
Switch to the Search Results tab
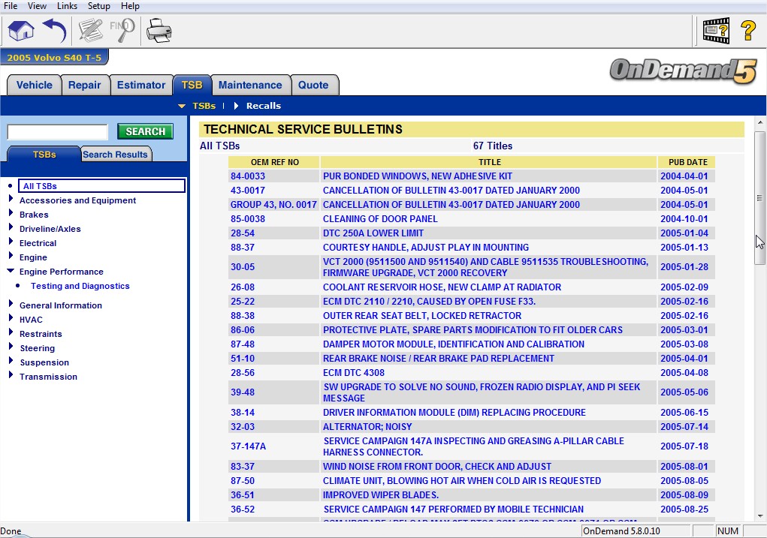(116, 155)
